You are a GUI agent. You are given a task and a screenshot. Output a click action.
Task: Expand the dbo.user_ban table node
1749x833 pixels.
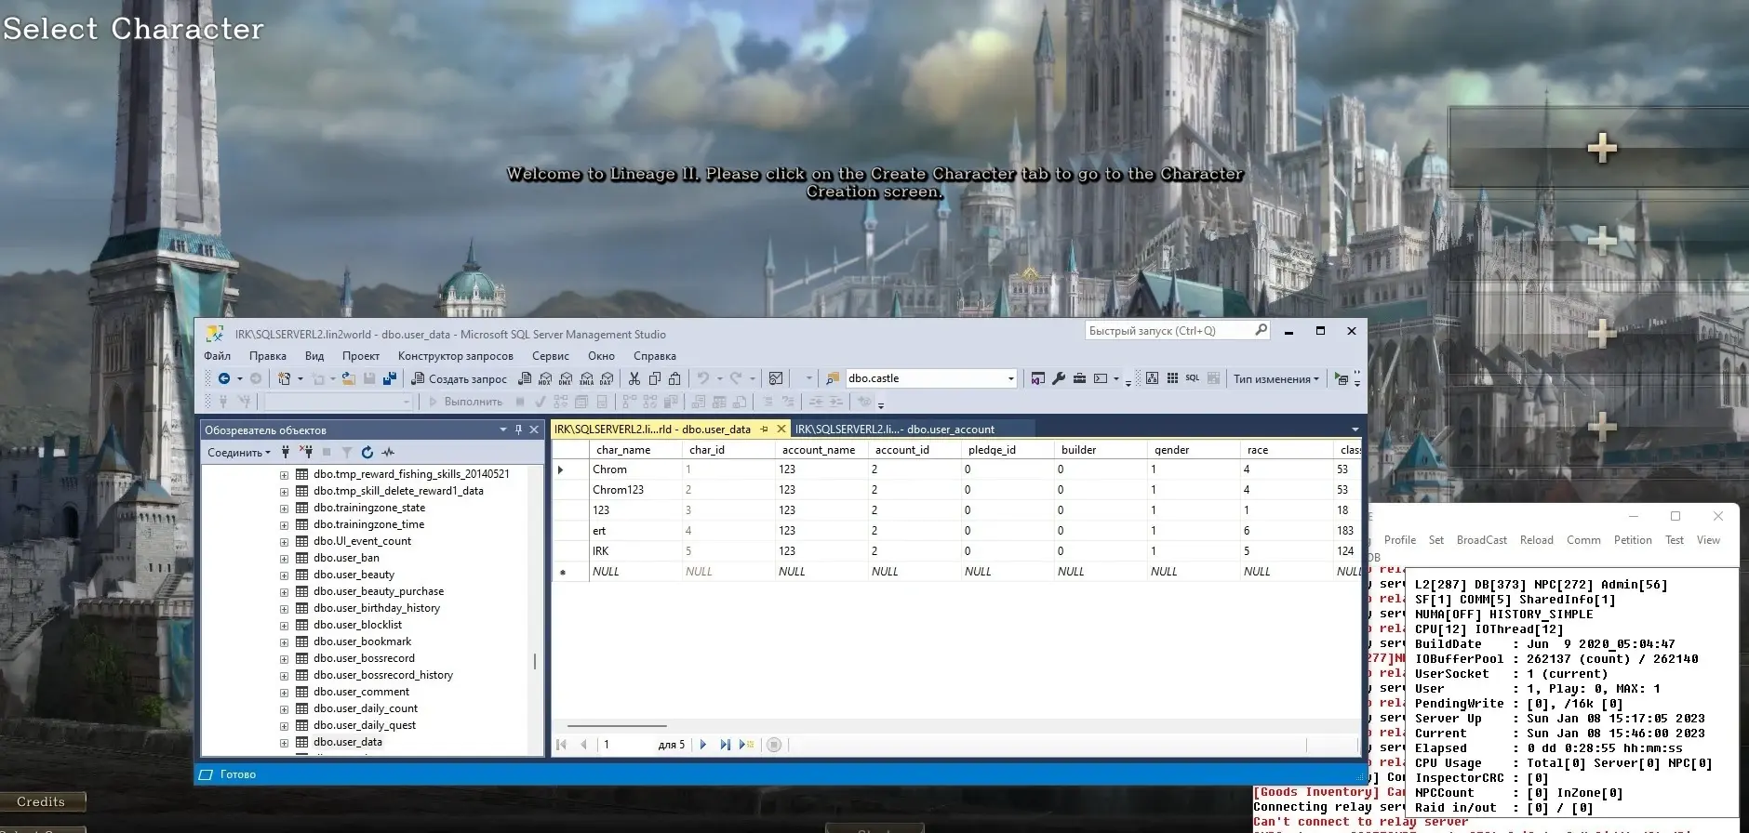284,559
